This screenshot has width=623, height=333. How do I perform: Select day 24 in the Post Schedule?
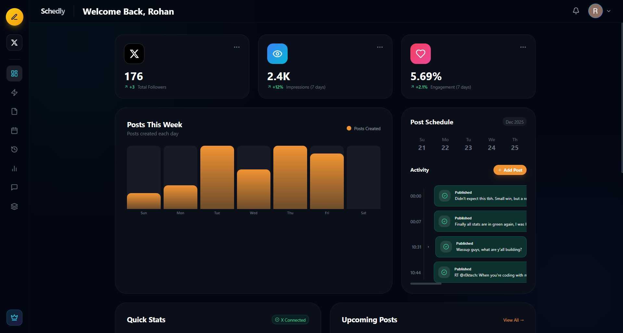492,147
